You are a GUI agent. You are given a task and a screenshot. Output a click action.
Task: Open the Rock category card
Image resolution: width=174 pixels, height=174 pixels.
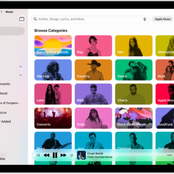pyautogui.click(x=165, y=70)
